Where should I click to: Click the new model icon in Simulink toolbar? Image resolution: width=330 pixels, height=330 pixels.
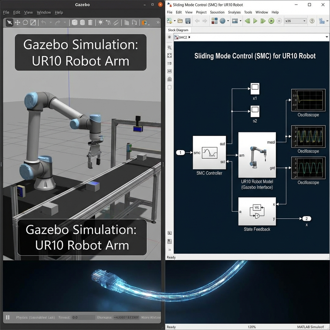pyautogui.click(x=170, y=21)
